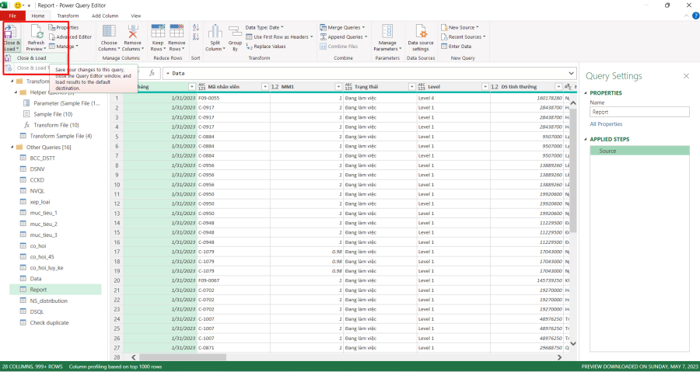Click the Choose Columns icon
700x372 pixels.
click(x=109, y=32)
